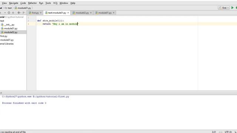Switch to the rightmost module01.py editor tab
The width and height of the screenshot is (237, 133).
click(x=105, y=13)
